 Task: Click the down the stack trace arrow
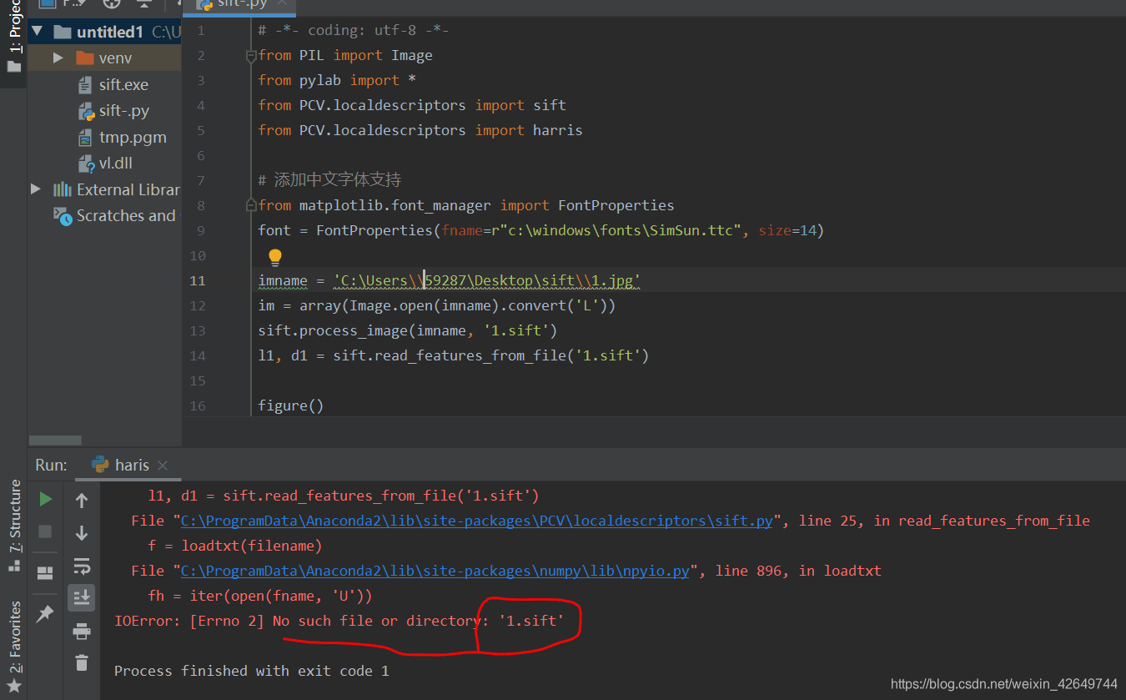[x=82, y=533]
